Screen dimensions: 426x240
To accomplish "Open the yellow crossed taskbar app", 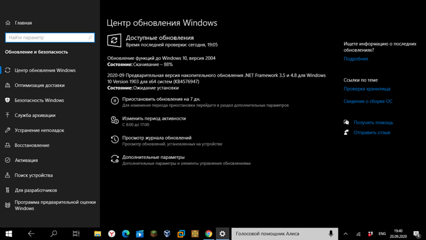I will coord(195,234).
